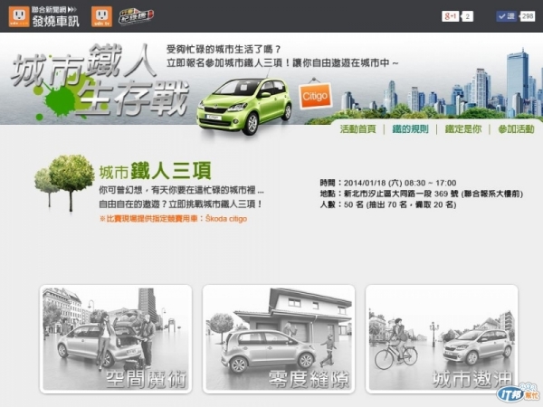
Task: Open the 鐵定是你 navigation item
Action: (x=463, y=129)
